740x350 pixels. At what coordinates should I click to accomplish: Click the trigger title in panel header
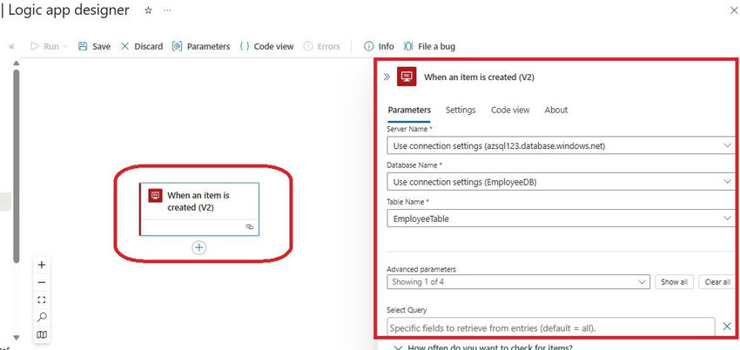click(x=479, y=77)
